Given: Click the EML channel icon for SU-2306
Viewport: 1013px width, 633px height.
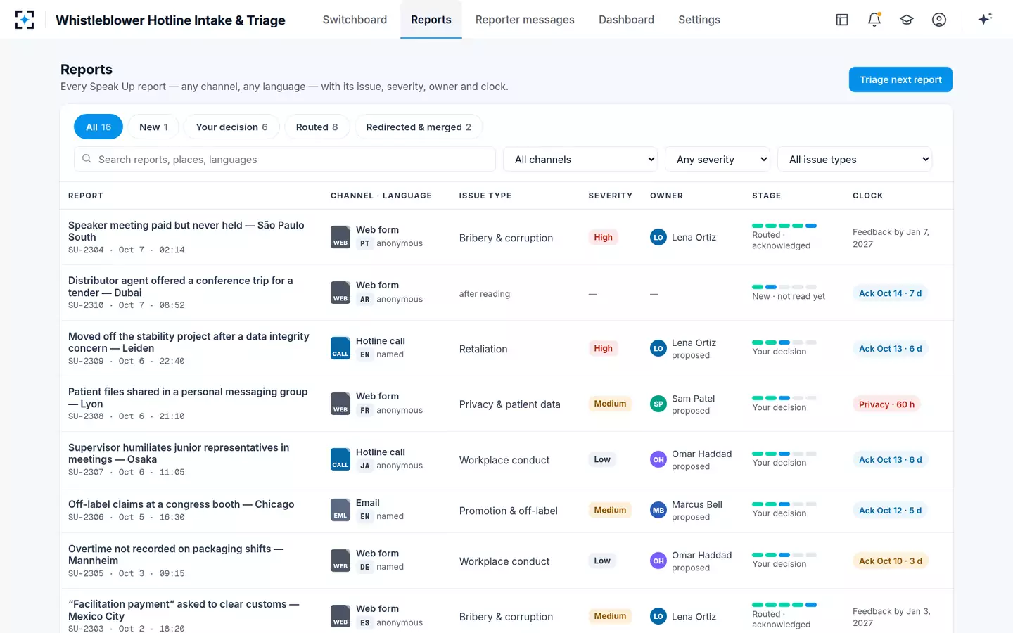Looking at the screenshot, I should tap(340, 510).
